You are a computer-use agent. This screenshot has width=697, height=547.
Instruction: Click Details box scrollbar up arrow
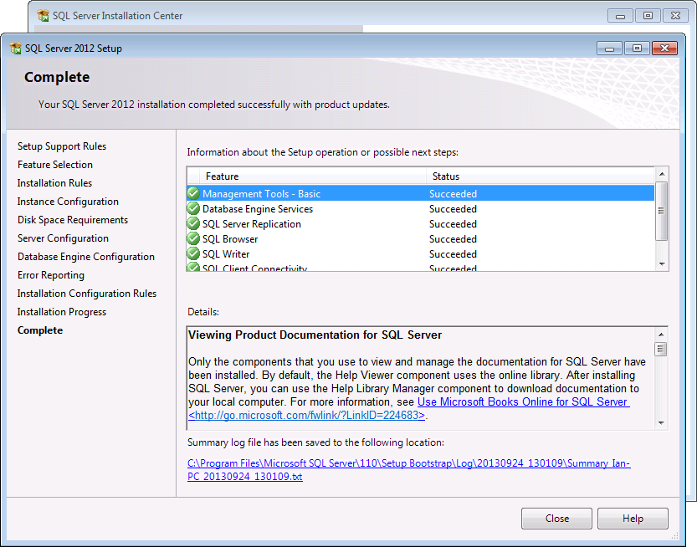pos(661,335)
